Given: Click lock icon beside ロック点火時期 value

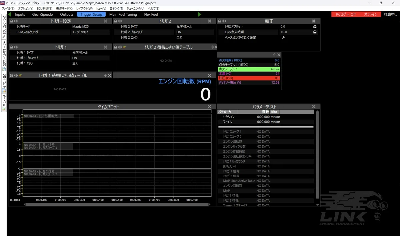Looking at the screenshot, I should (315, 32).
